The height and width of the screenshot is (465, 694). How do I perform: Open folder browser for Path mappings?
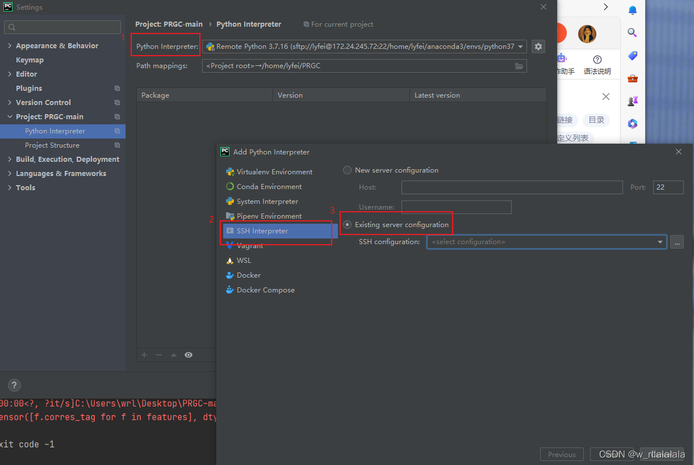pos(519,66)
